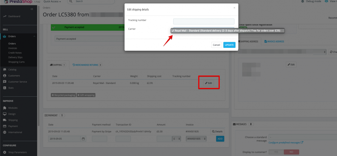Switch to the Invoice Address tab
Viewport: 337px width, 156px height.
[274, 41]
